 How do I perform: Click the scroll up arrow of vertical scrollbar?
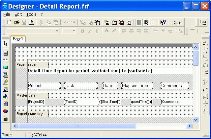(x=196, y=47)
